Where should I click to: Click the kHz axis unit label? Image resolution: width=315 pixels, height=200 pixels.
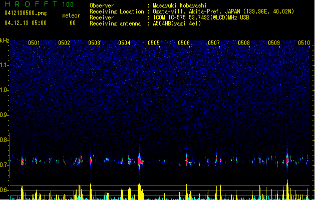pos(5,40)
